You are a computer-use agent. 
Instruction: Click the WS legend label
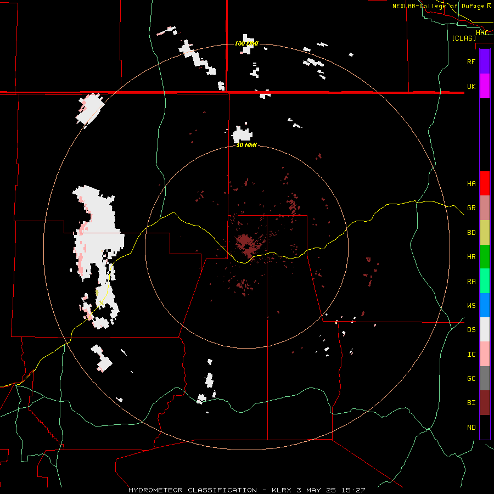coord(471,306)
